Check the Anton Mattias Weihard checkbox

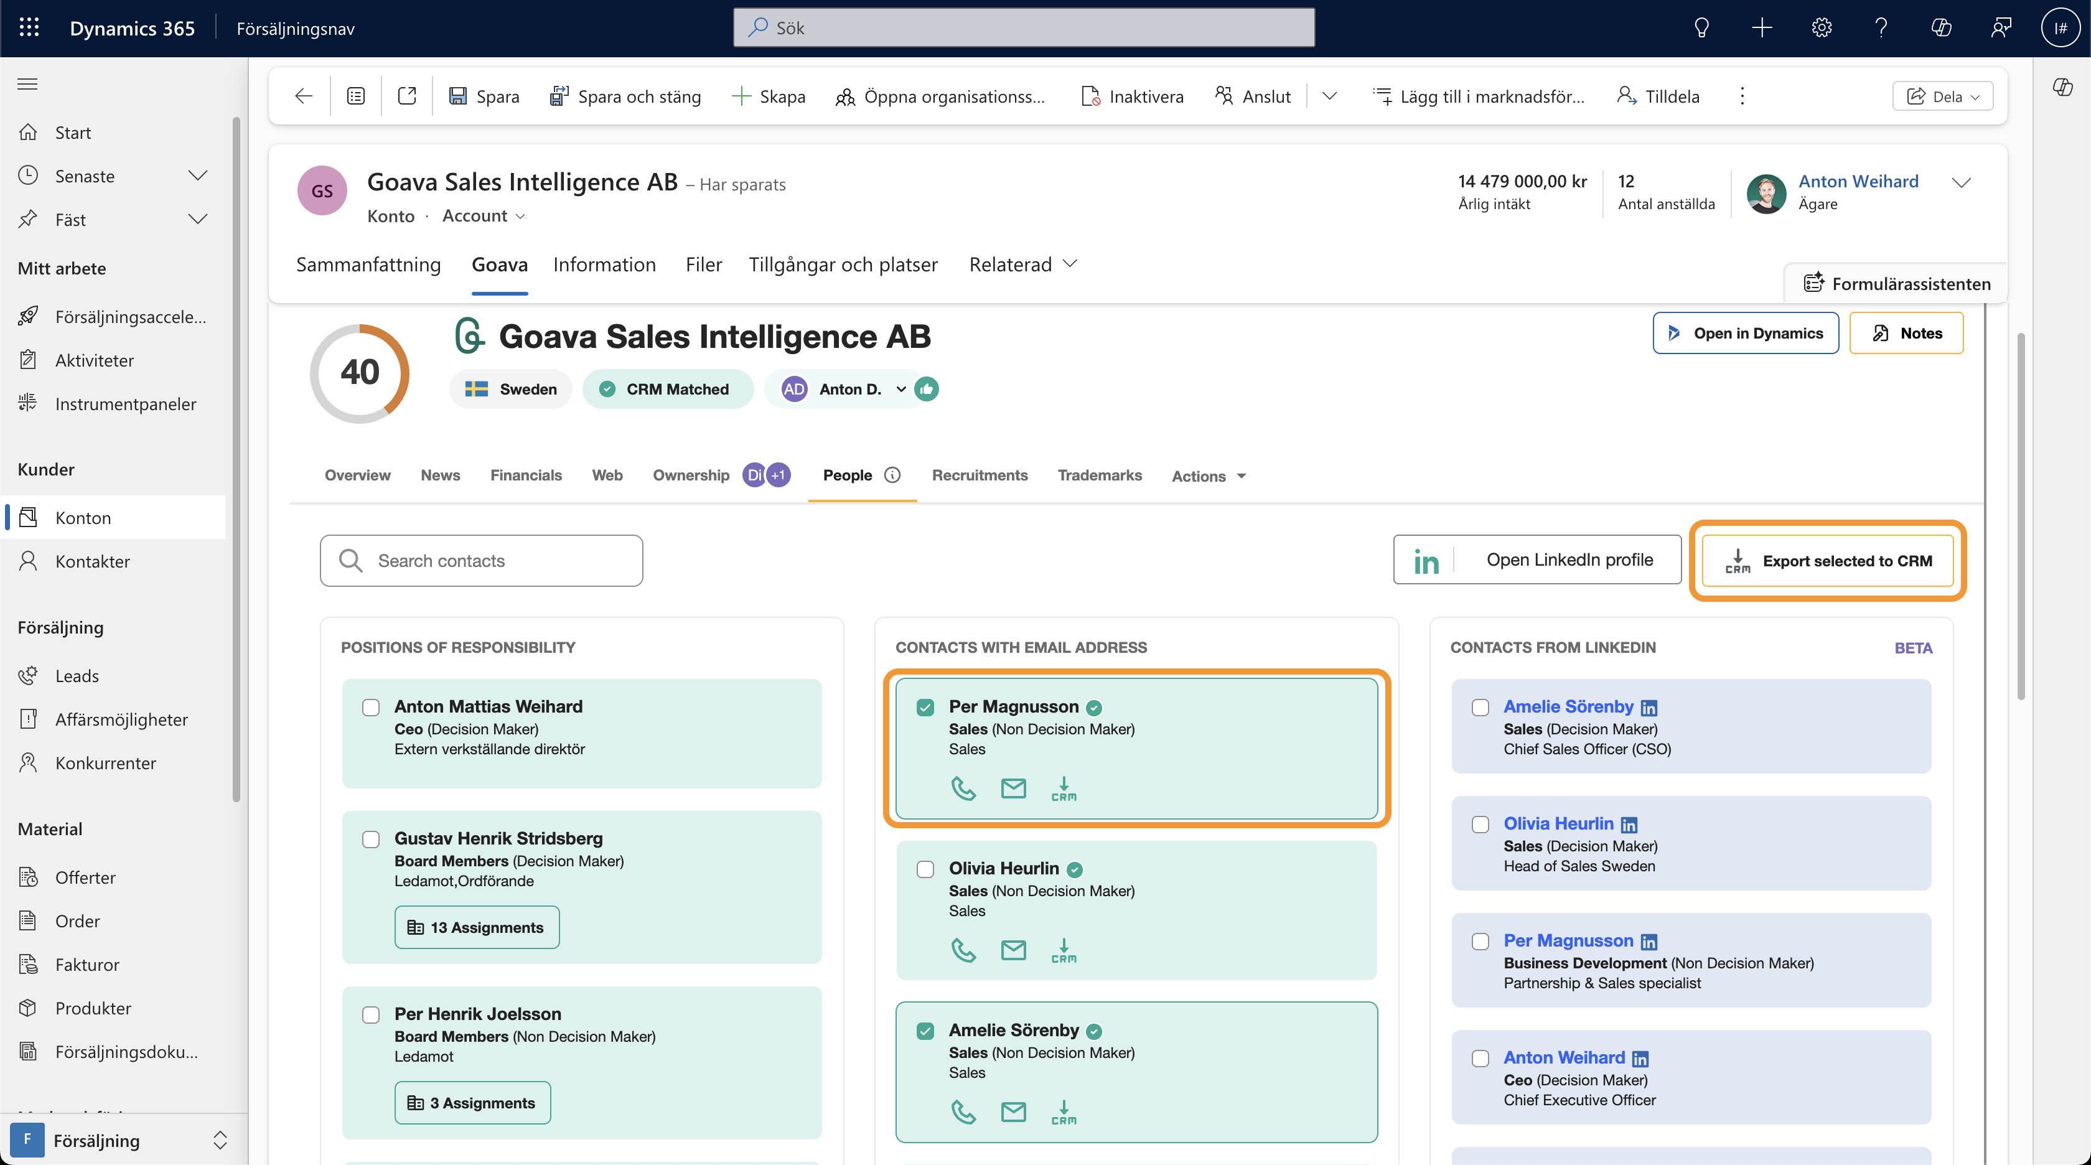click(371, 707)
